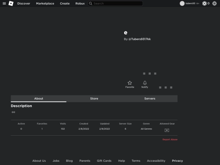
Task: Click the description text ee
Action: [x=13, y=112]
